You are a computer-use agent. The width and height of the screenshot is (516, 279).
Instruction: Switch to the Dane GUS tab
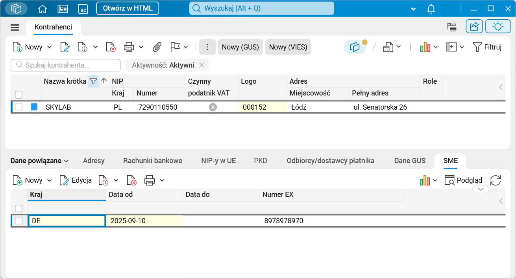point(410,161)
